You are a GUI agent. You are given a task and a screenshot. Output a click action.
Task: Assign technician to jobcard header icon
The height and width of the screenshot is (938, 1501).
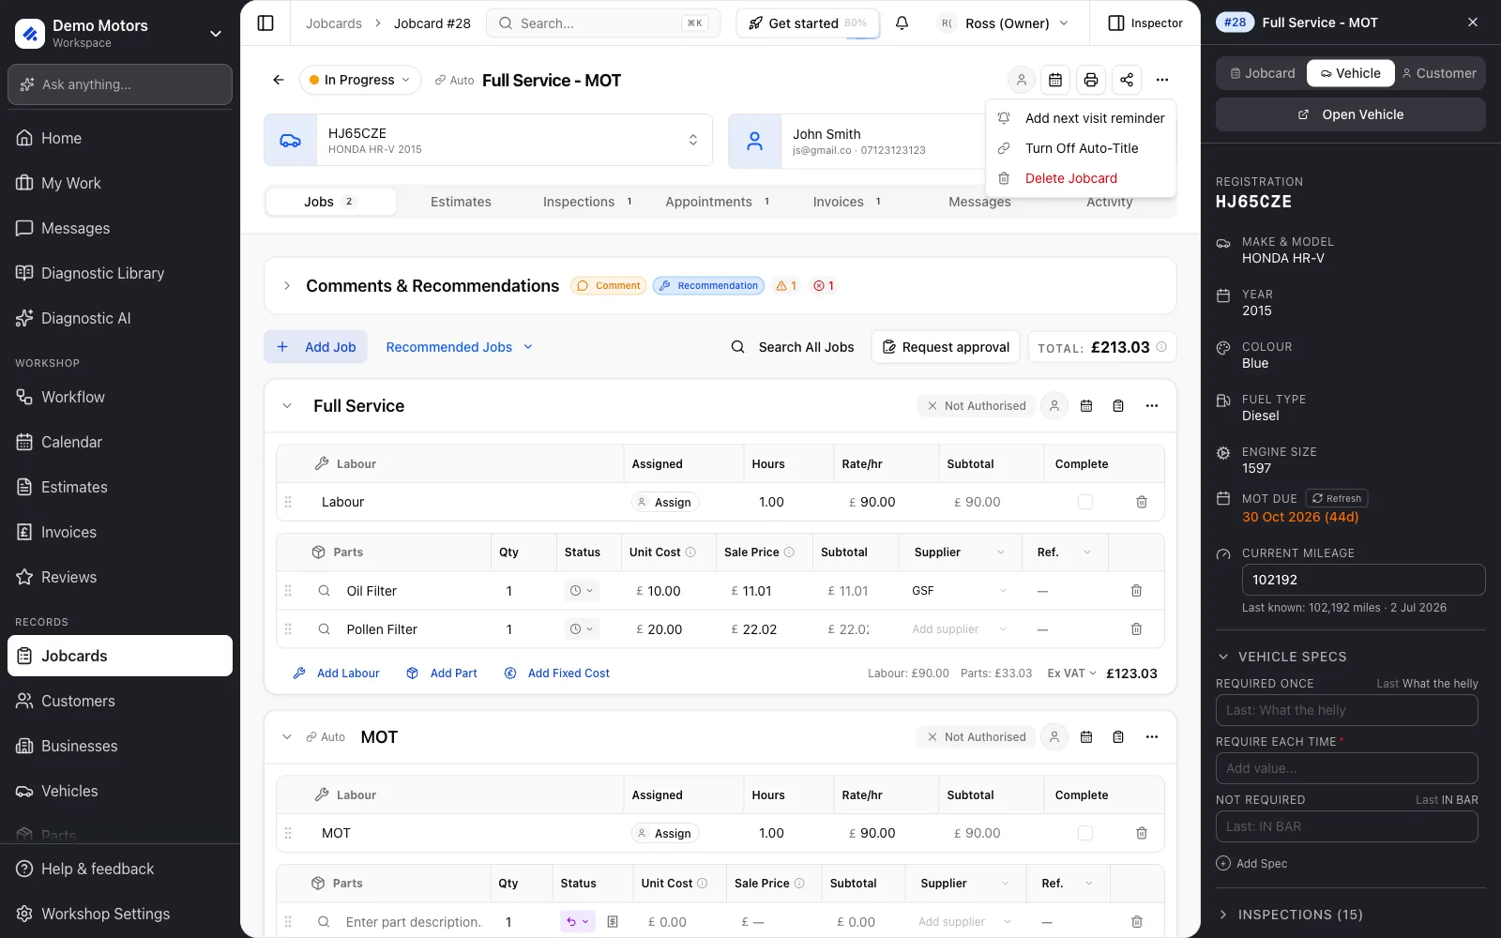tap(1022, 81)
